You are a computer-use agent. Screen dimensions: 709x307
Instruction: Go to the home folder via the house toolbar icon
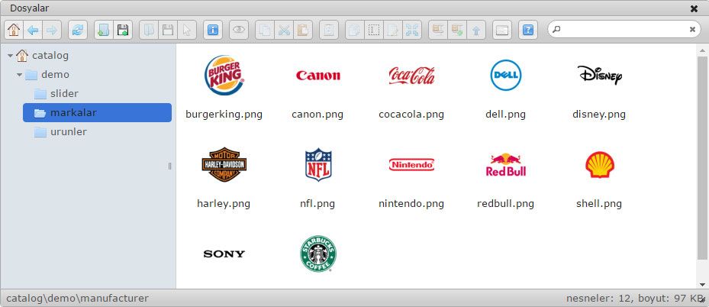[x=14, y=31]
